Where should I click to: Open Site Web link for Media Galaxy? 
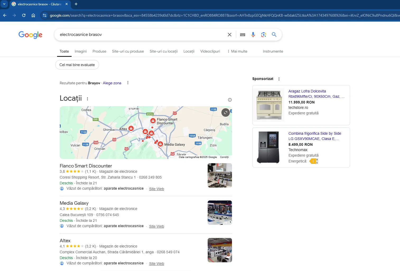(x=156, y=226)
